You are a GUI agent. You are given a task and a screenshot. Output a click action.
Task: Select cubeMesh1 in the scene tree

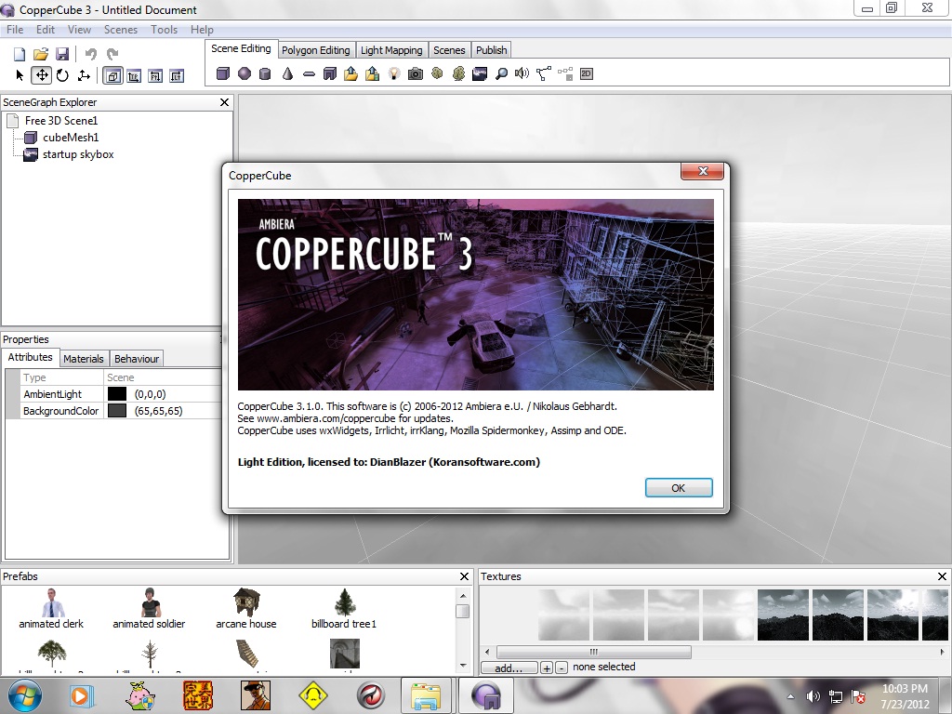pos(71,138)
